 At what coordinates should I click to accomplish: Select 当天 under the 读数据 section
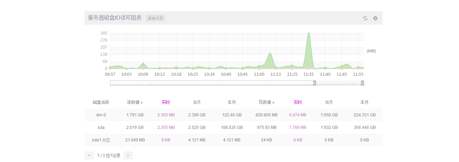coord(197,102)
